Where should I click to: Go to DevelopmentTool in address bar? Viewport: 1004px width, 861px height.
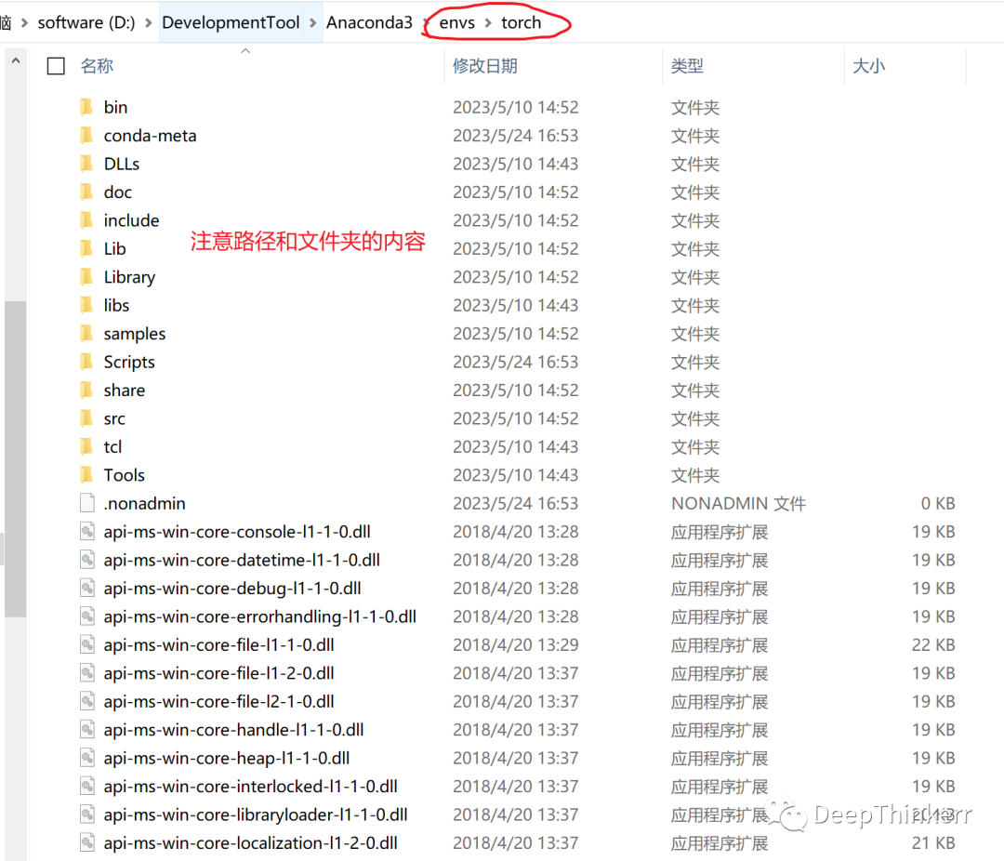point(231,22)
